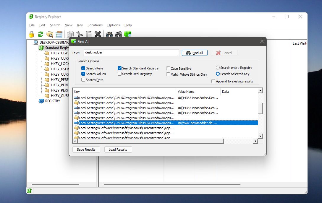The image size is (322, 203).
Task: Open the Options menu
Action: pyautogui.click(x=114, y=25)
